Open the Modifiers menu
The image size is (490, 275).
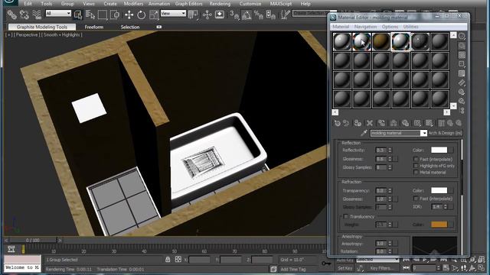[133, 4]
